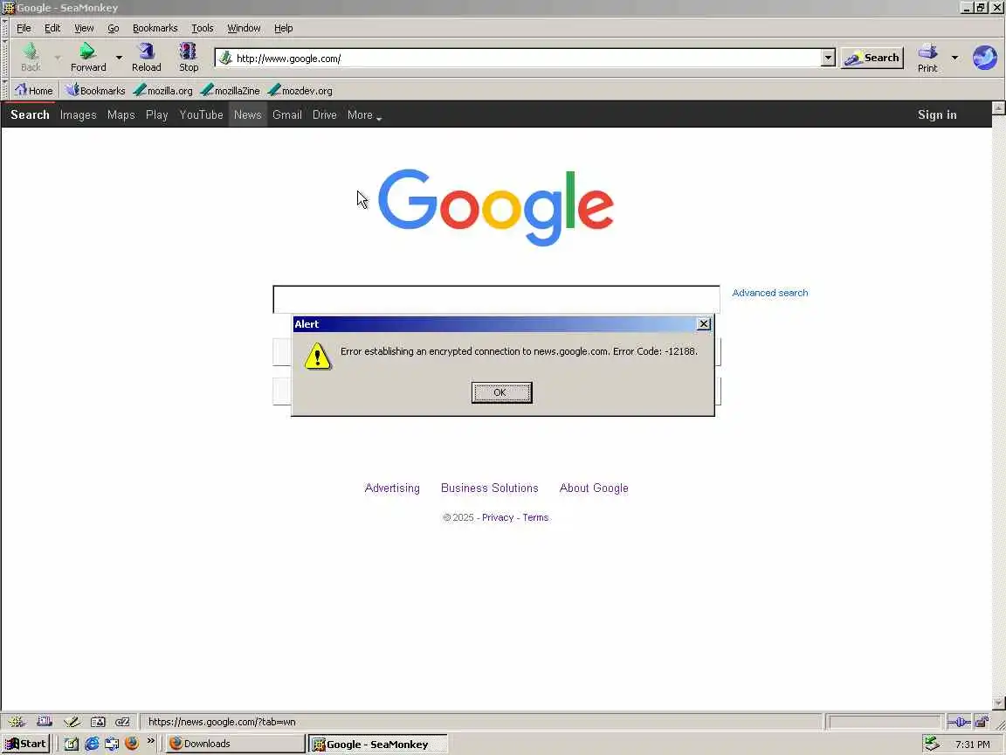Image resolution: width=1006 pixels, height=755 pixels.
Task: Open the URL bar history dropdown
Action: point(828,58)
